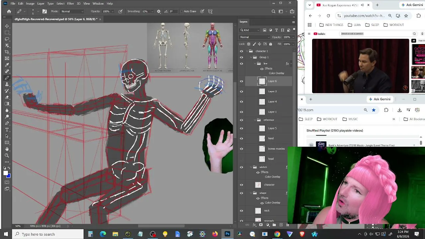Toggle visibility of hand layer
Viewport: 425px width, 239px height.
[241, 139]
